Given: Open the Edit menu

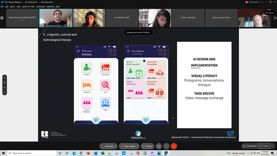Looking at the screenshot, I should pyautogui.click(x=7, y=7).
